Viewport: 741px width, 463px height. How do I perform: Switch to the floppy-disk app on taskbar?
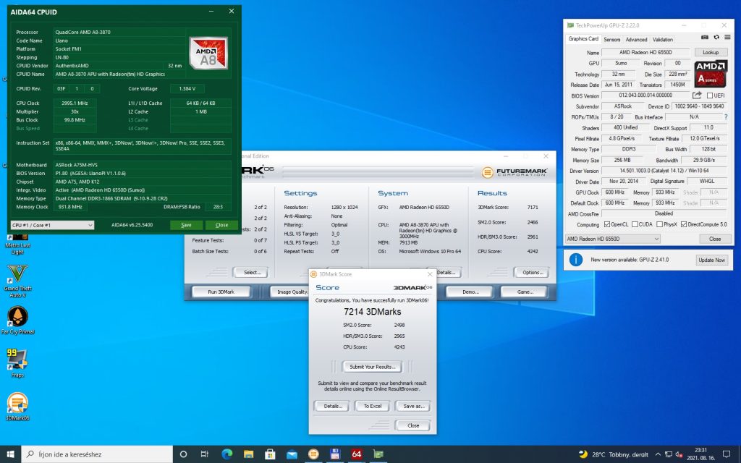[x=335, y=454]
